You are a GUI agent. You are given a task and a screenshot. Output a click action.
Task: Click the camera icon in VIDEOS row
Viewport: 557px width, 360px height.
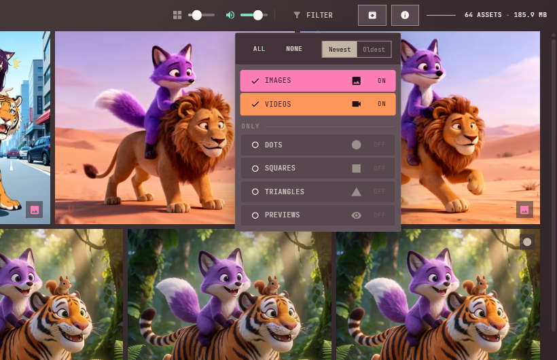pyautogui.click(x=357, y=104)
